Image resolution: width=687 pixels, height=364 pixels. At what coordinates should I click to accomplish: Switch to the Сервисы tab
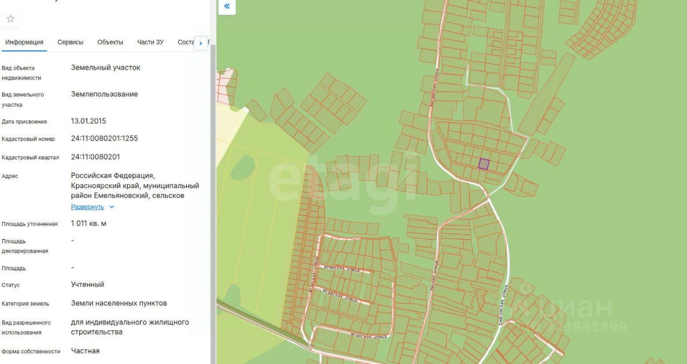70,42
